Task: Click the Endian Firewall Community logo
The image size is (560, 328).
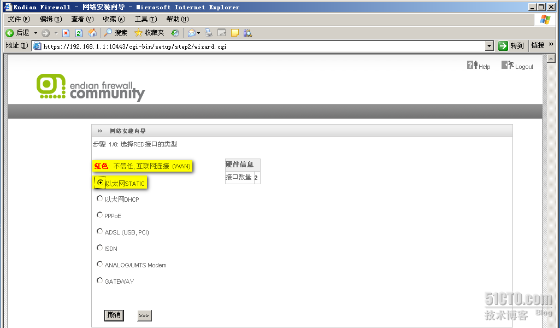Action: (x=90, y=87)
